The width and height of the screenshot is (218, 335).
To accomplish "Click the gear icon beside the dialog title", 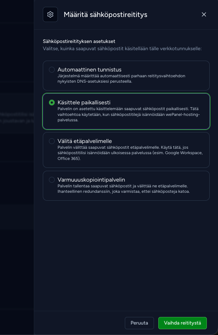I will [50, 14].
